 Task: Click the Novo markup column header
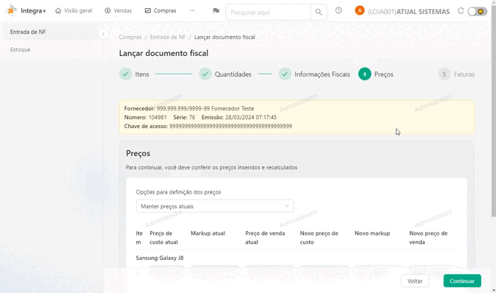point(372,233)
